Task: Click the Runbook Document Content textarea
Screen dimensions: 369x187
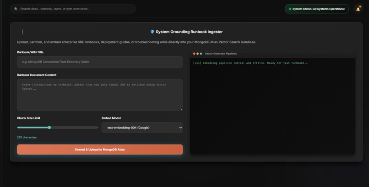Action: pos(100,95)
